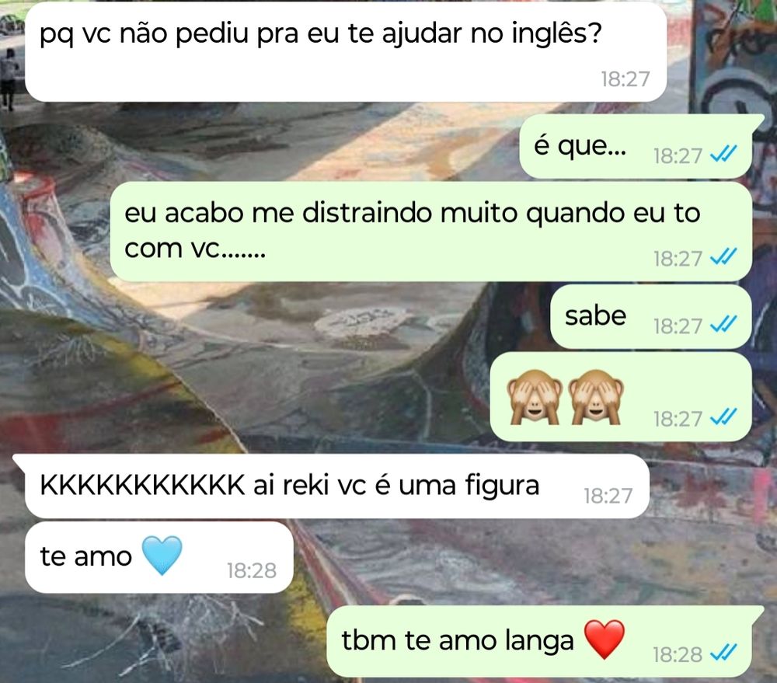Image resolution: width=777 pixels, height=683 pixels.
Task: Select the 'pq vc não pediu' message bubble
Action: point(346,52)
